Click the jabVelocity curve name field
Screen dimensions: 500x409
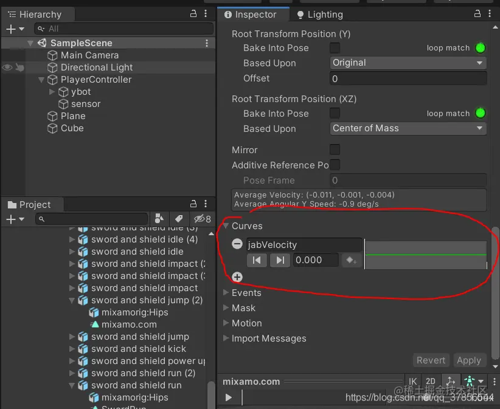click(304, 245)
